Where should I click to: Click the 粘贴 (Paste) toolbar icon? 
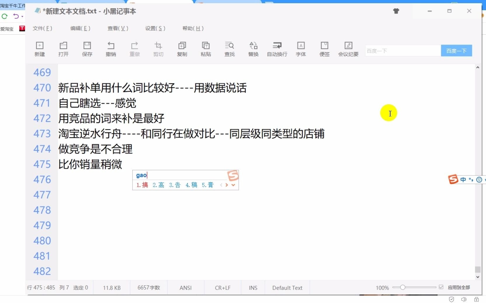click(x=206, y=49)
